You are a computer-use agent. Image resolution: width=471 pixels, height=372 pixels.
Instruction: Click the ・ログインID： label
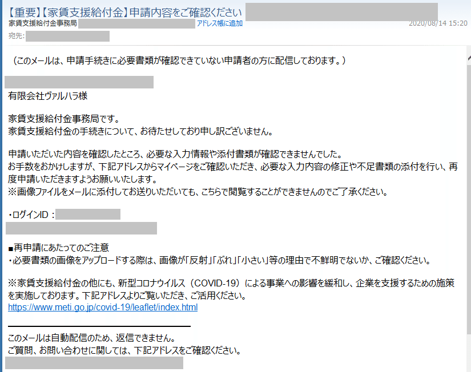[x=31, y=215]
